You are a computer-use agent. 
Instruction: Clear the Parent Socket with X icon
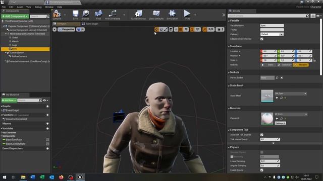[282, 78]
